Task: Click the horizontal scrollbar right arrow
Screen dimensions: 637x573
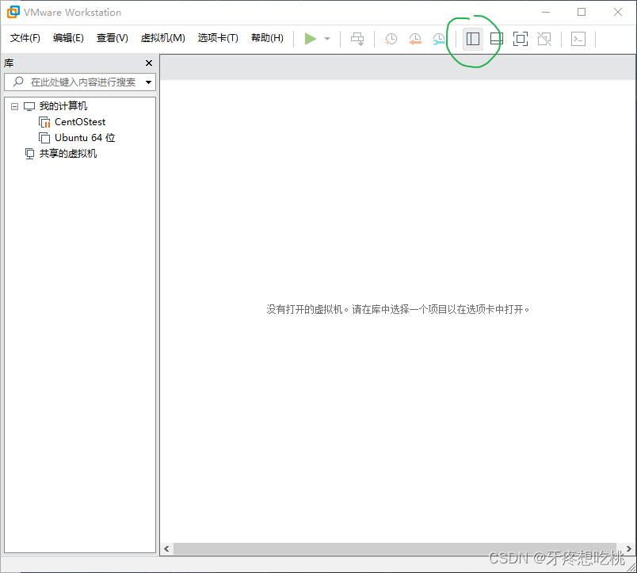Action: [x=628, y=548]
